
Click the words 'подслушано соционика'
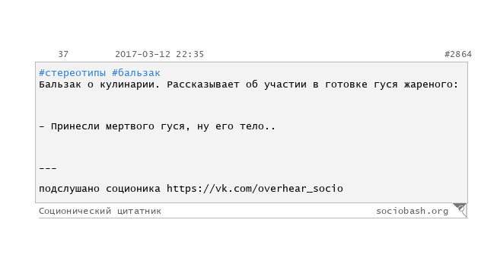(x=100, y=189)
